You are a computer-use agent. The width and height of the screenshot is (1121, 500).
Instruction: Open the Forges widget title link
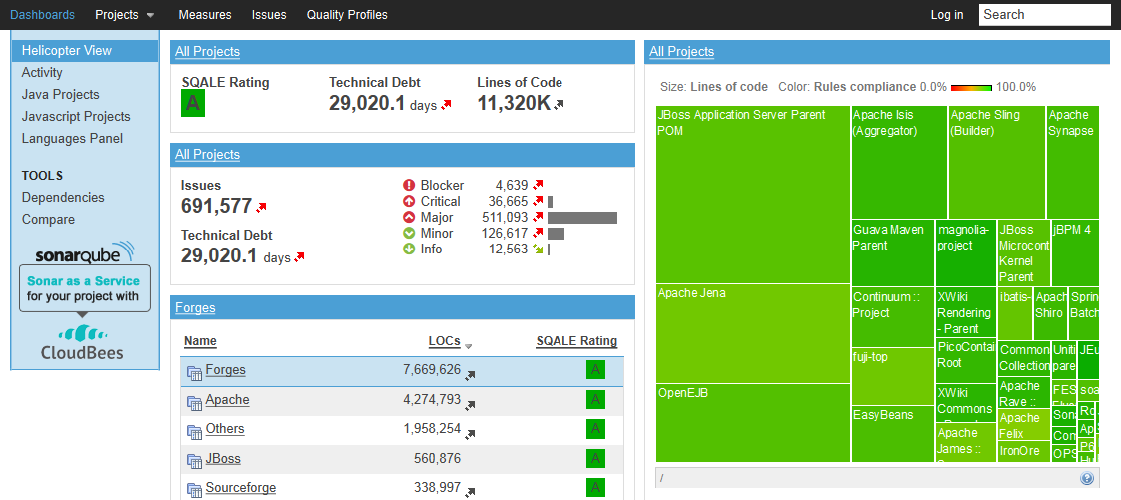click(x=195, y=307)
